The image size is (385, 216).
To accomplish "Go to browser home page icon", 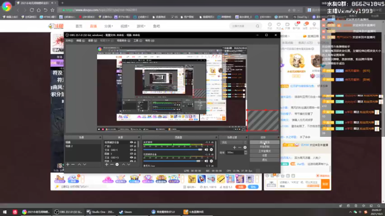I will click(38, 10).
